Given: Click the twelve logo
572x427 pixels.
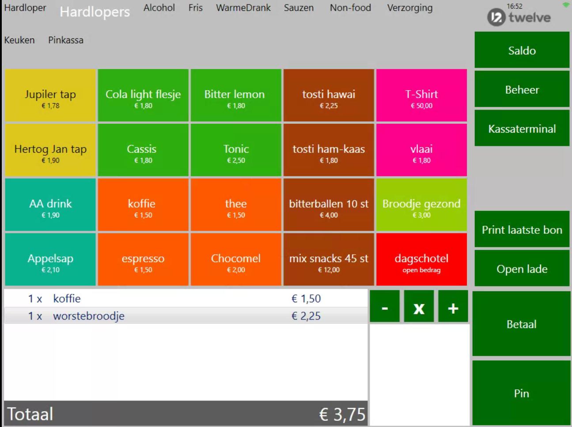Looking at the screenshot, I should click(x=519, y=18).
